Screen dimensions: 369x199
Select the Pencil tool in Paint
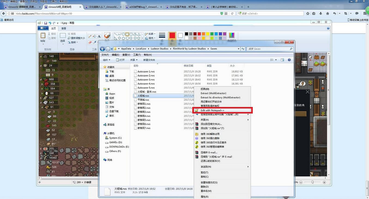[90, 36]
